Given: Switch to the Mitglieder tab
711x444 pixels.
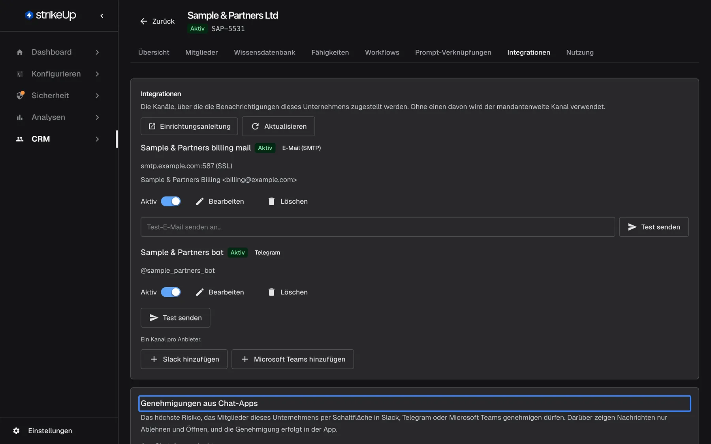Looking at the screenshot, I should [201, 52].
